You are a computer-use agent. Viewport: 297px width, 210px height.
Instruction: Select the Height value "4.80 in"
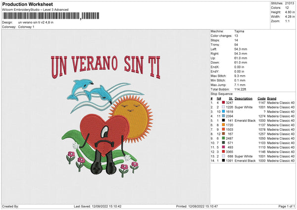[x=290, y=12]
